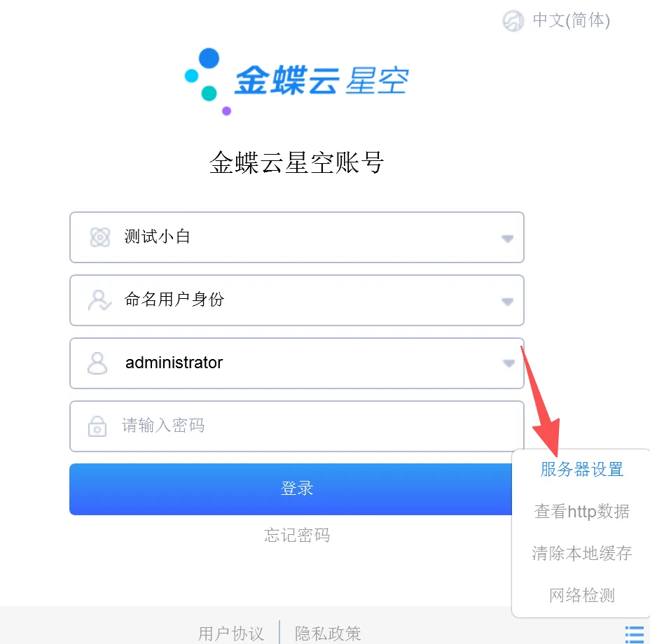The image size is (650, 644).
Task: Expand the 命名用户身份 dropdown arrow
Action: (507, 301)
